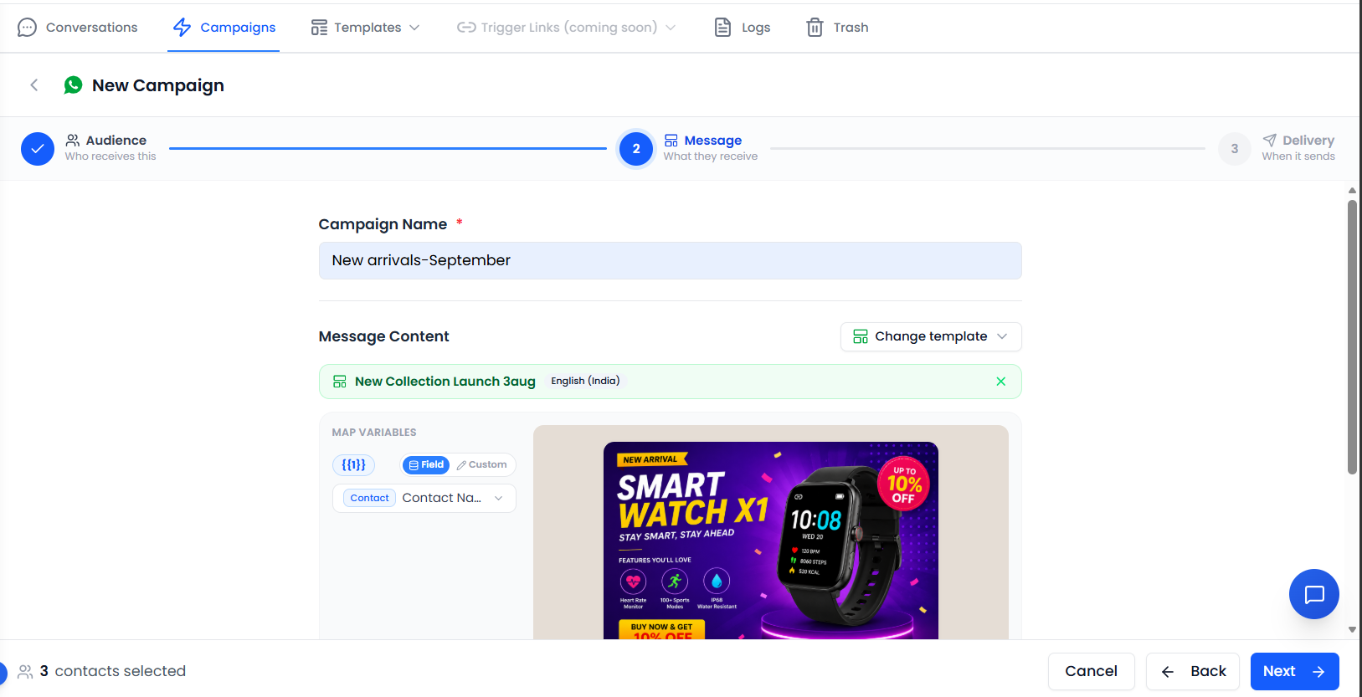The height and width of the screenshot is (697, 1362).
Task: Click the template icon beside New Collection Launch
Action: (340, 382)
